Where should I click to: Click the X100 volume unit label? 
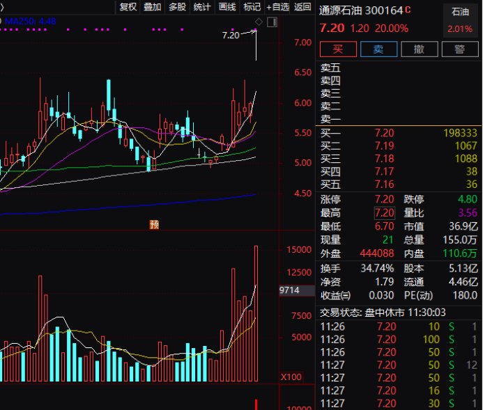click(291, 377)
